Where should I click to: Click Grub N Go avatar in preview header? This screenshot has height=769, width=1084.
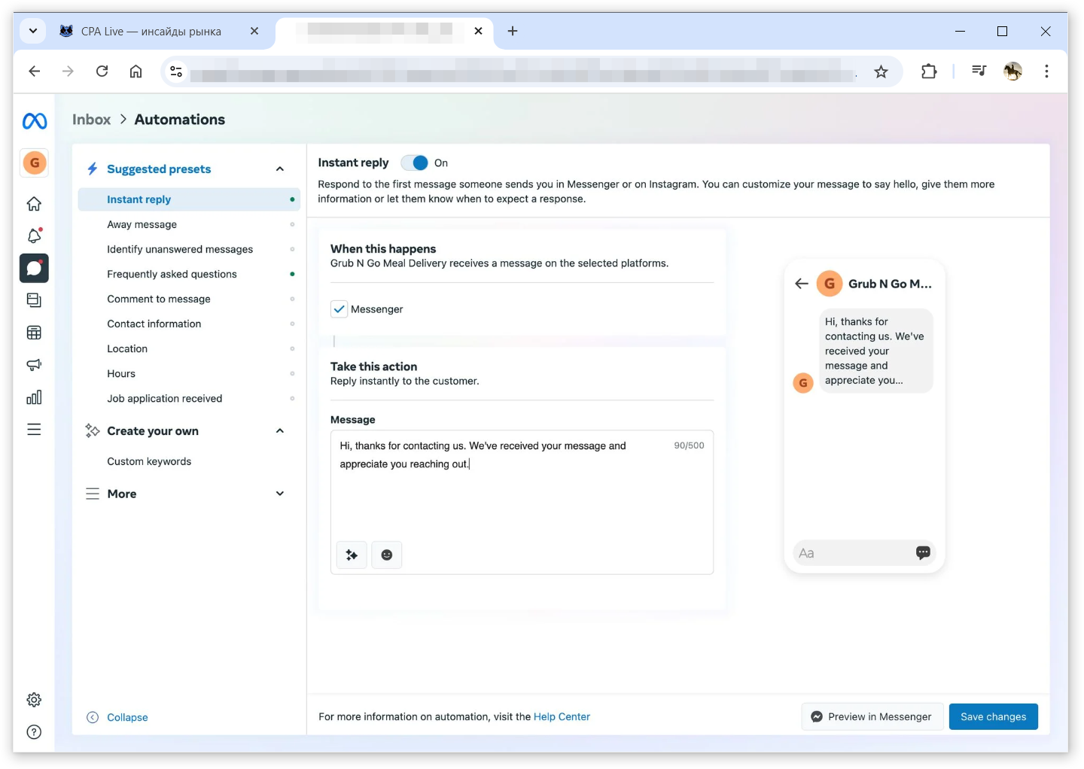(830, 284)
